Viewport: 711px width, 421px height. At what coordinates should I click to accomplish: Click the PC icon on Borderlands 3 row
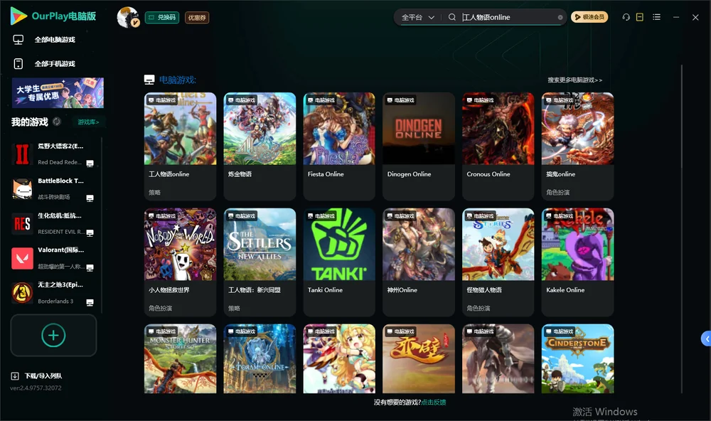(90, 303)
